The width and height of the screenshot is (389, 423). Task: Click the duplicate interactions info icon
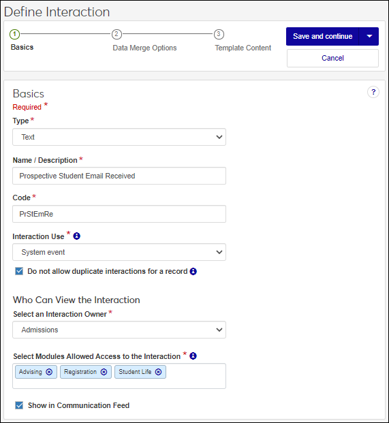193,271
